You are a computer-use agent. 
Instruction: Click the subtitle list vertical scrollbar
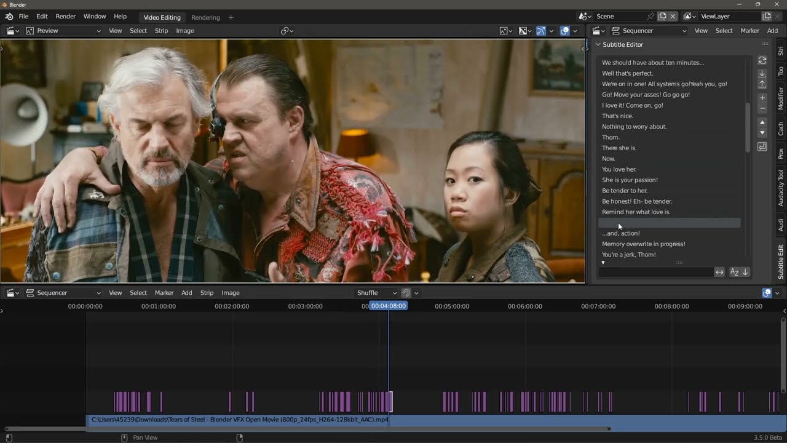tap(748, 127)
